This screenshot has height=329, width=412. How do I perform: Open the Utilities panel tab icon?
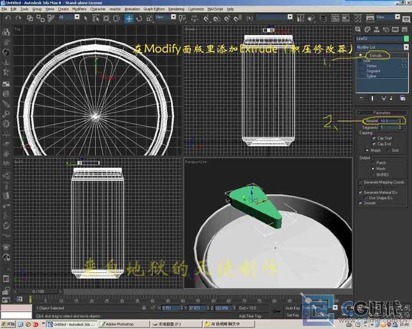coord(404,30)
